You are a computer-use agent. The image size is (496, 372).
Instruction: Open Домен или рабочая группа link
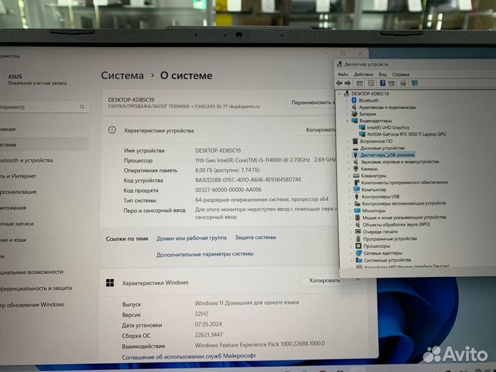(x=192, y=238)
